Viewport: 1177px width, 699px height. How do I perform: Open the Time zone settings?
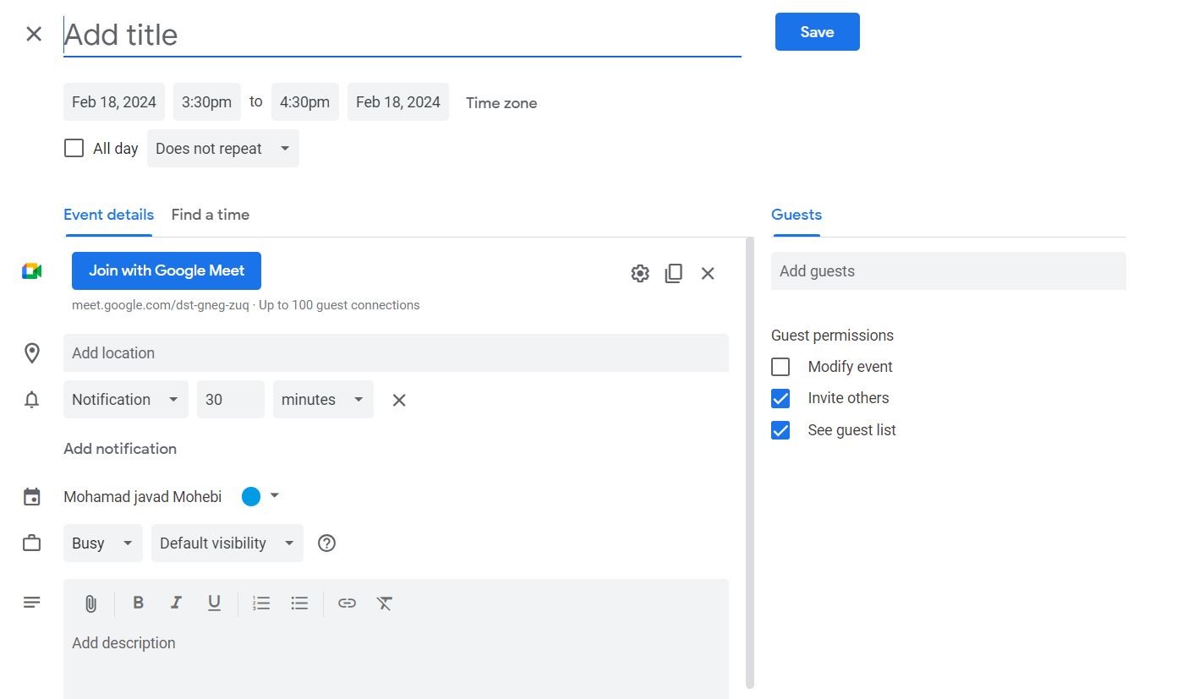(x=501, y=103)
